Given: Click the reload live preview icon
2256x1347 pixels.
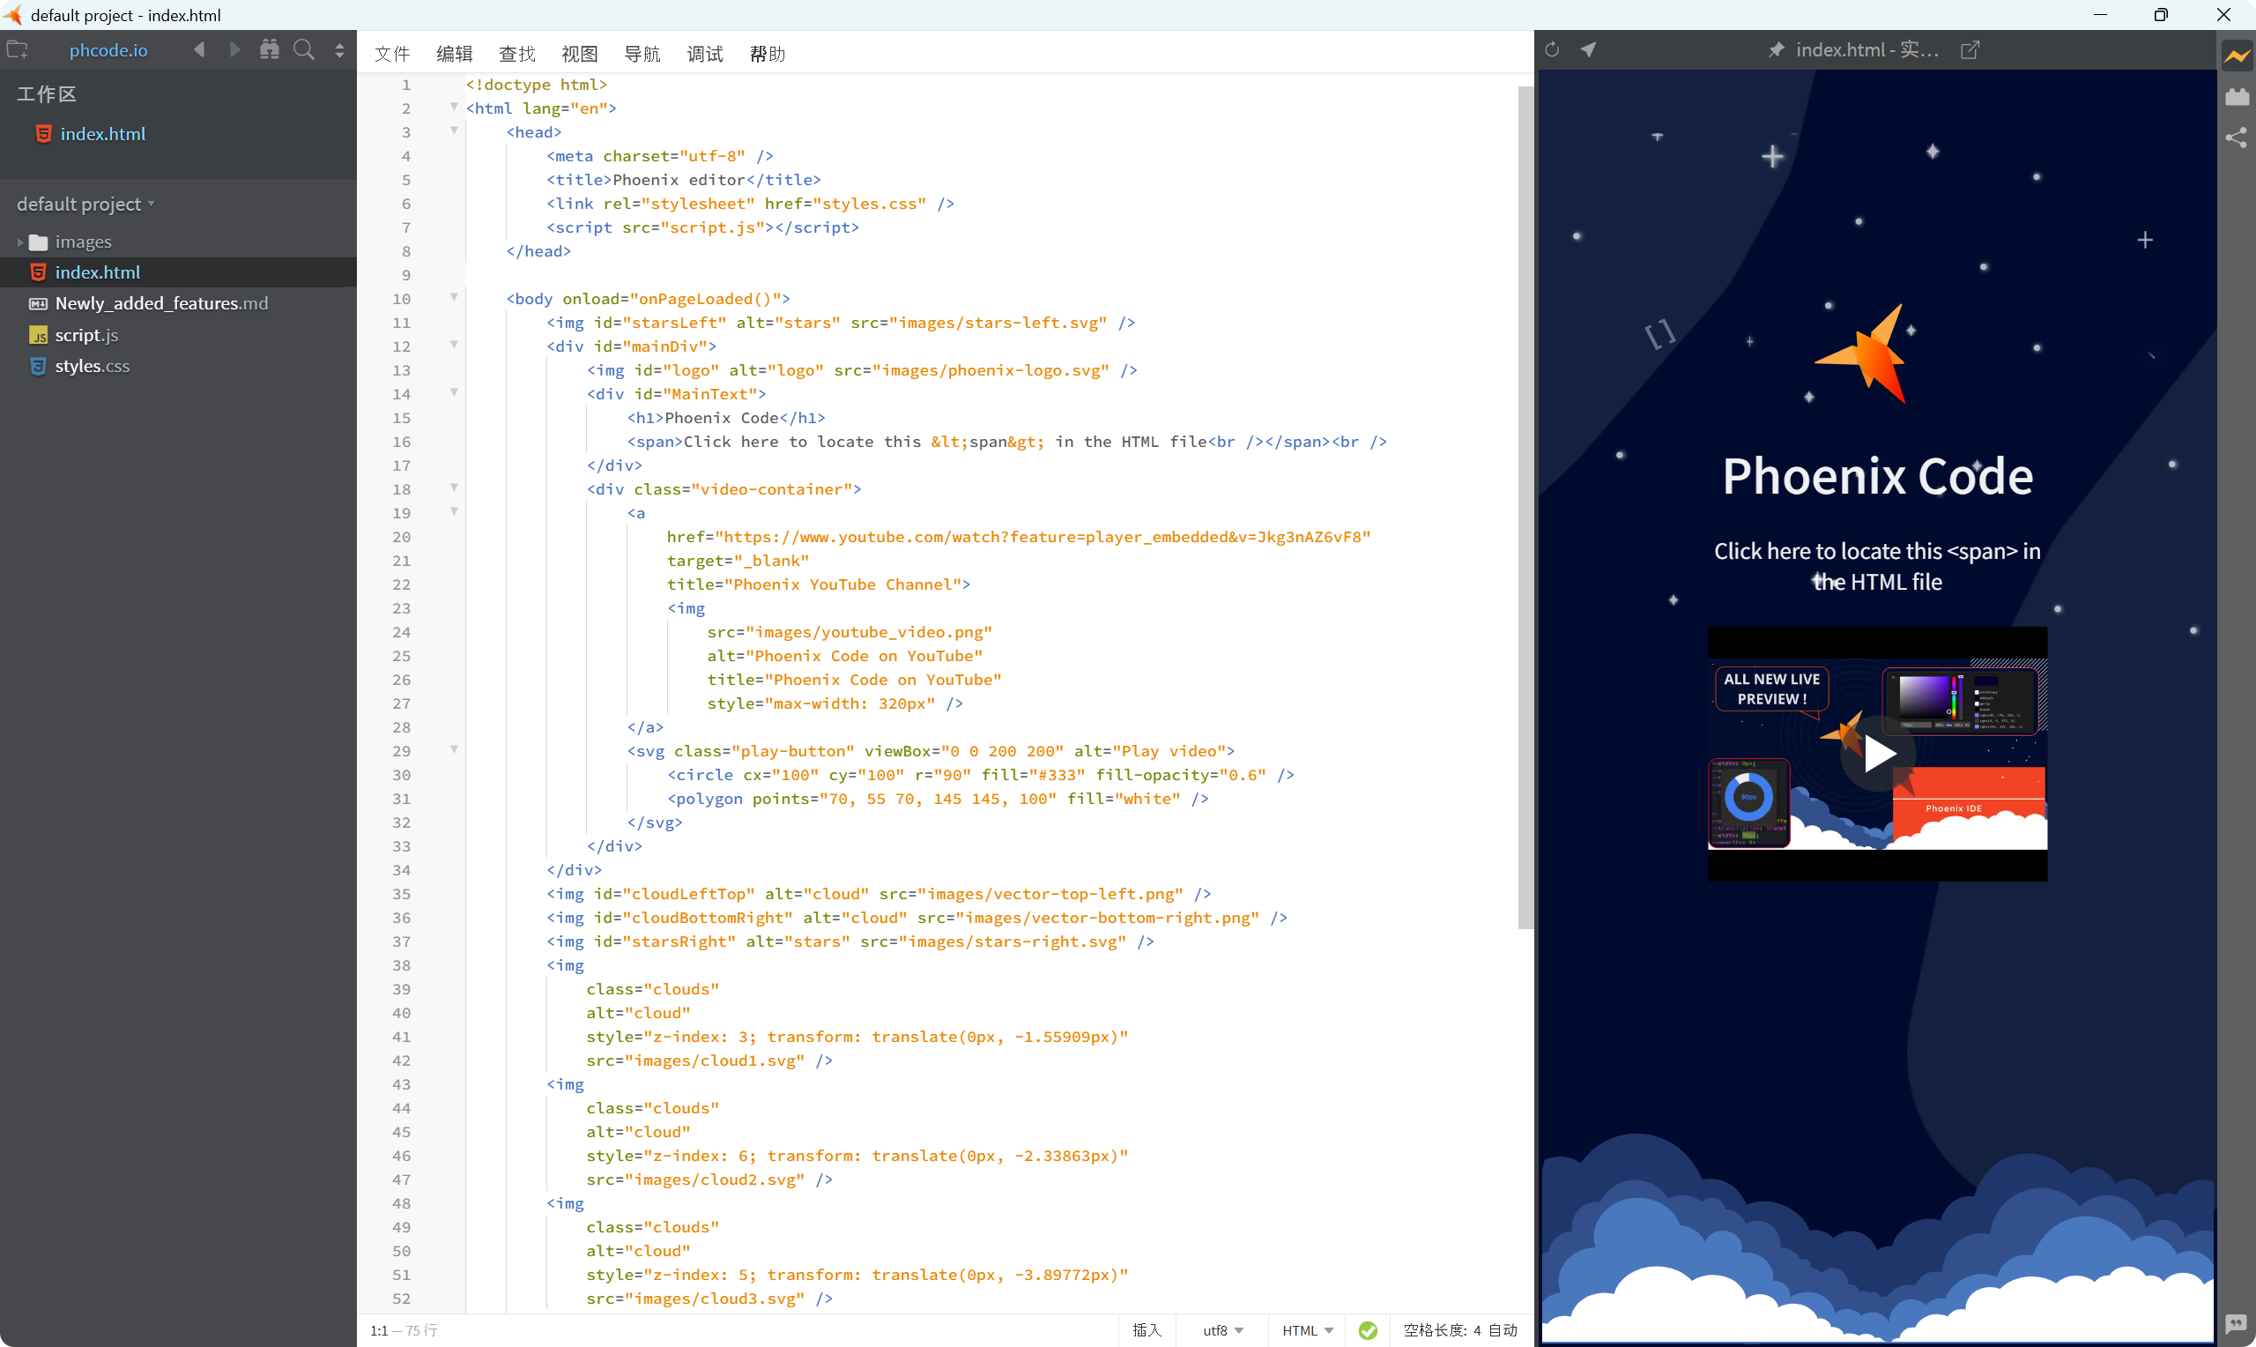Looking at the screenshot, I should pos(1551,50).
